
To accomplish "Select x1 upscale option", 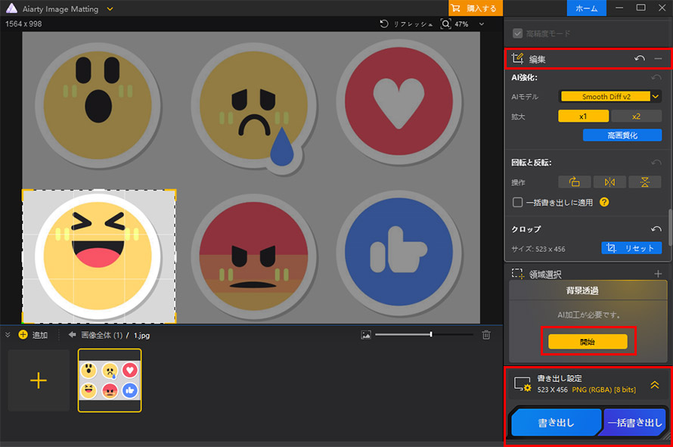I will [x=583, y=116].
